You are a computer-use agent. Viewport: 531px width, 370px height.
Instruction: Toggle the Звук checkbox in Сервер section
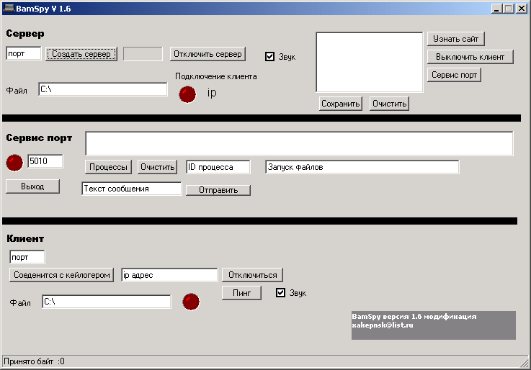coord(270,57)
